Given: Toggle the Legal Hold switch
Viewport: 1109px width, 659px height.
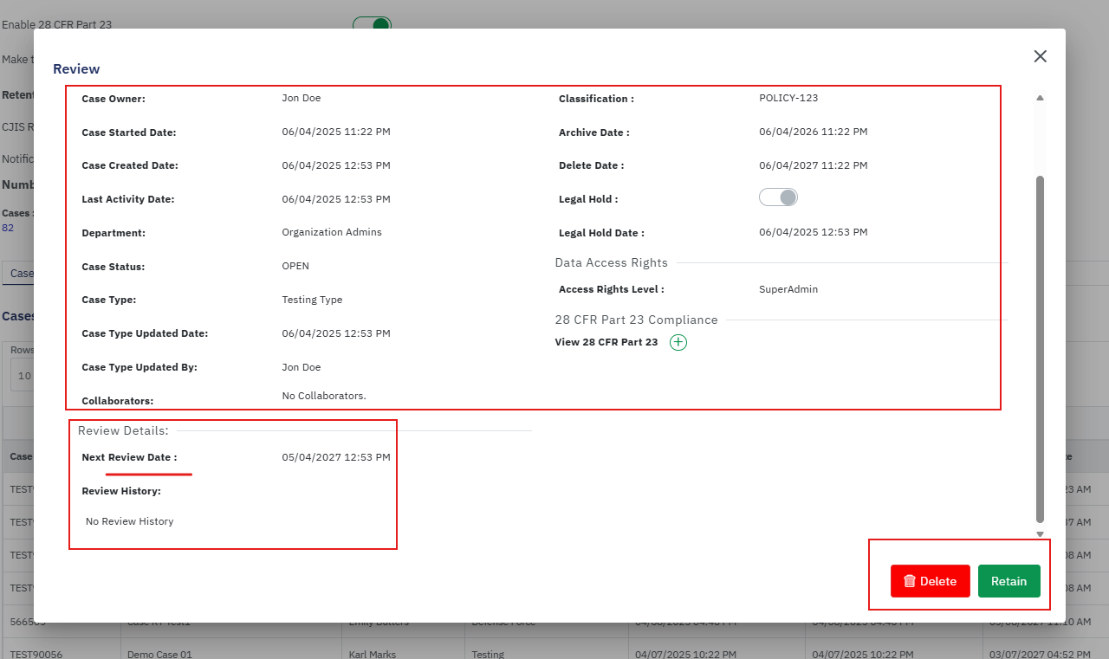Looking at the screenshot, I should (x=778, y=197).
